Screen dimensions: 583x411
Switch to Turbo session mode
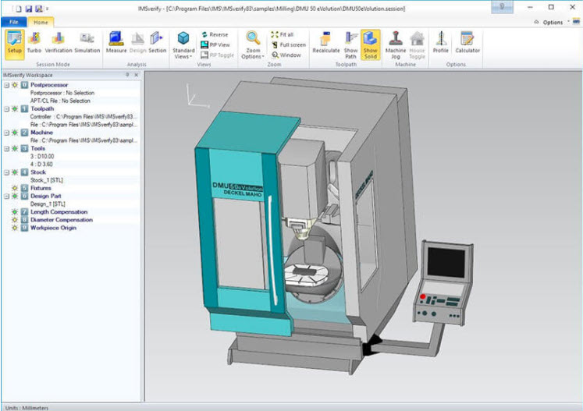[x=34, y=43]
